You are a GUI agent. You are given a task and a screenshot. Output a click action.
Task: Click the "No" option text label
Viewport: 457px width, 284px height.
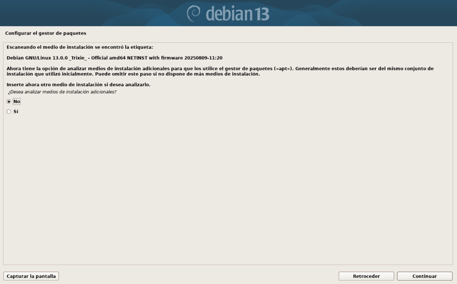(17, 102)
